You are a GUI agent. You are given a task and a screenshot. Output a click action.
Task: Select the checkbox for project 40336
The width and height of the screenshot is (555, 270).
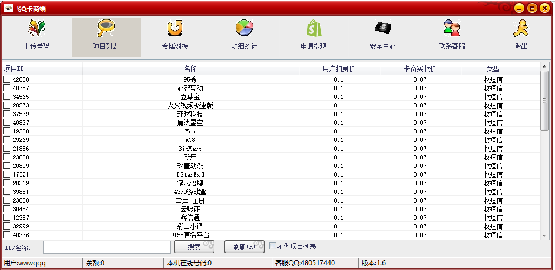[7, 235]
